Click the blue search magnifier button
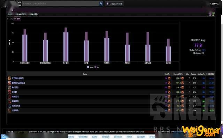223x139 pixels. tap(101, 3)
